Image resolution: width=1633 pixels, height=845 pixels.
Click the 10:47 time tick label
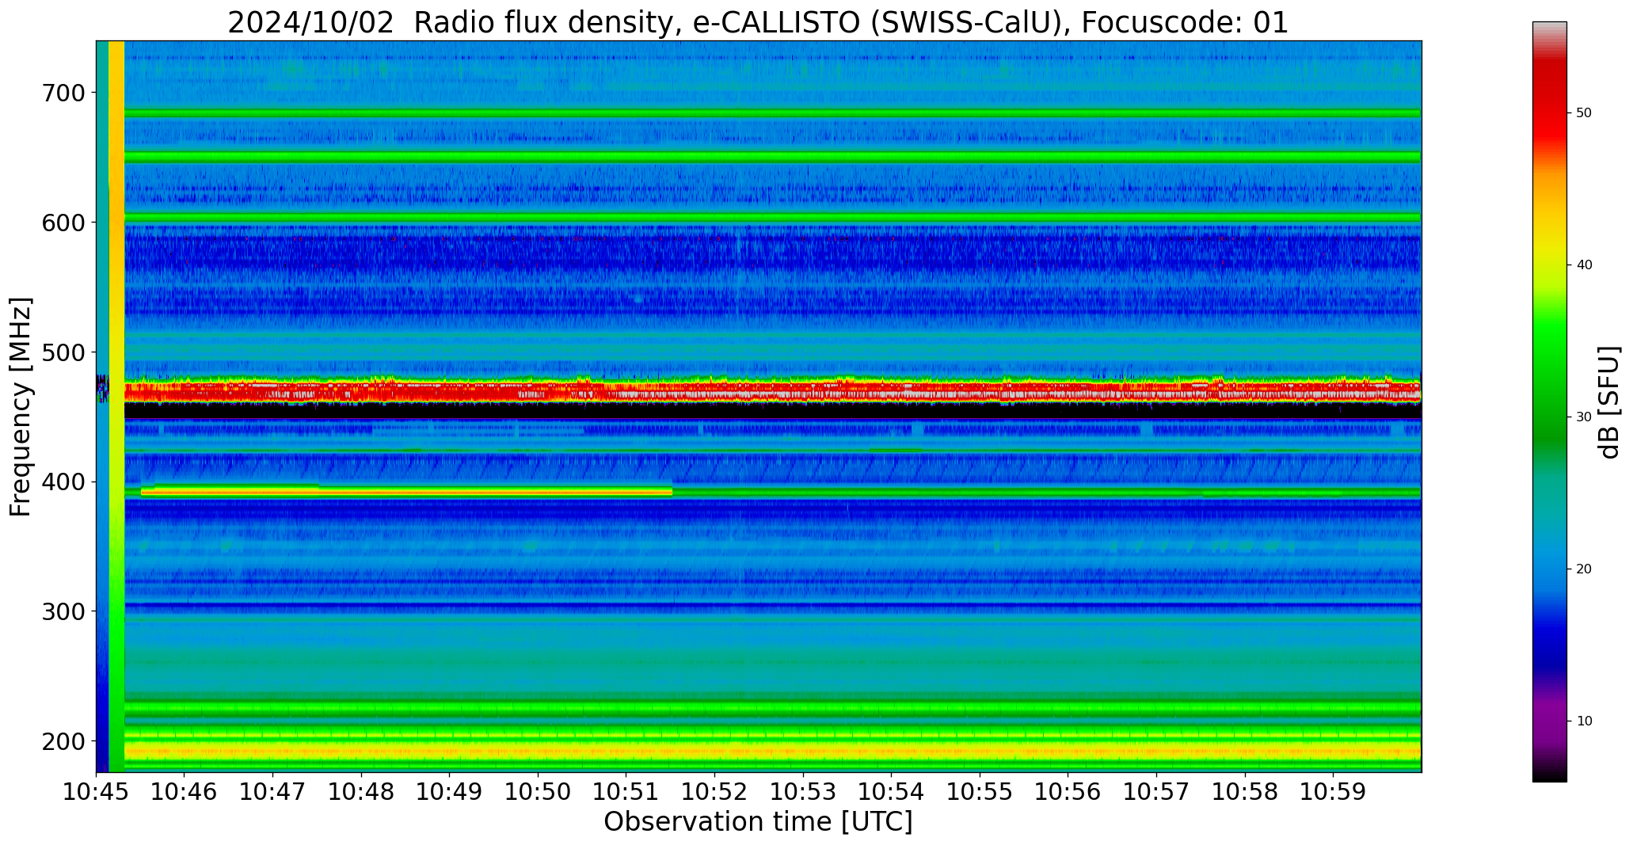tap(273, 792)
